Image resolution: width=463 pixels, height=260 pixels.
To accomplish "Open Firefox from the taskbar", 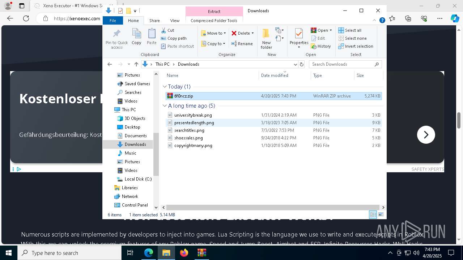I will (x=184, y=253).
